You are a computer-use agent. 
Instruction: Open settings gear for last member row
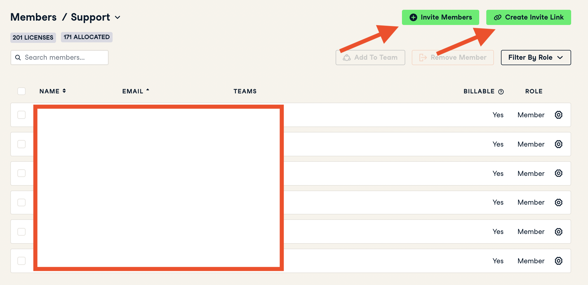pos(558,261)
